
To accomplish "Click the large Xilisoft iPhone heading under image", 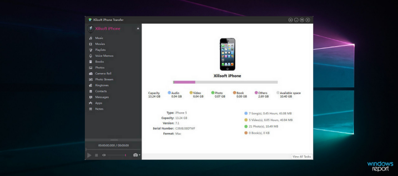I will (227, 76).
